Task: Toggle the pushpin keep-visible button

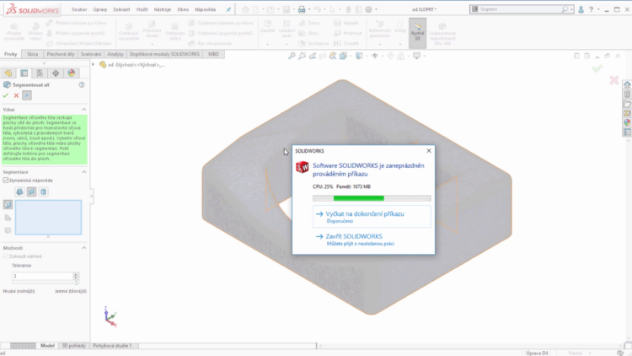Action: 27,95
